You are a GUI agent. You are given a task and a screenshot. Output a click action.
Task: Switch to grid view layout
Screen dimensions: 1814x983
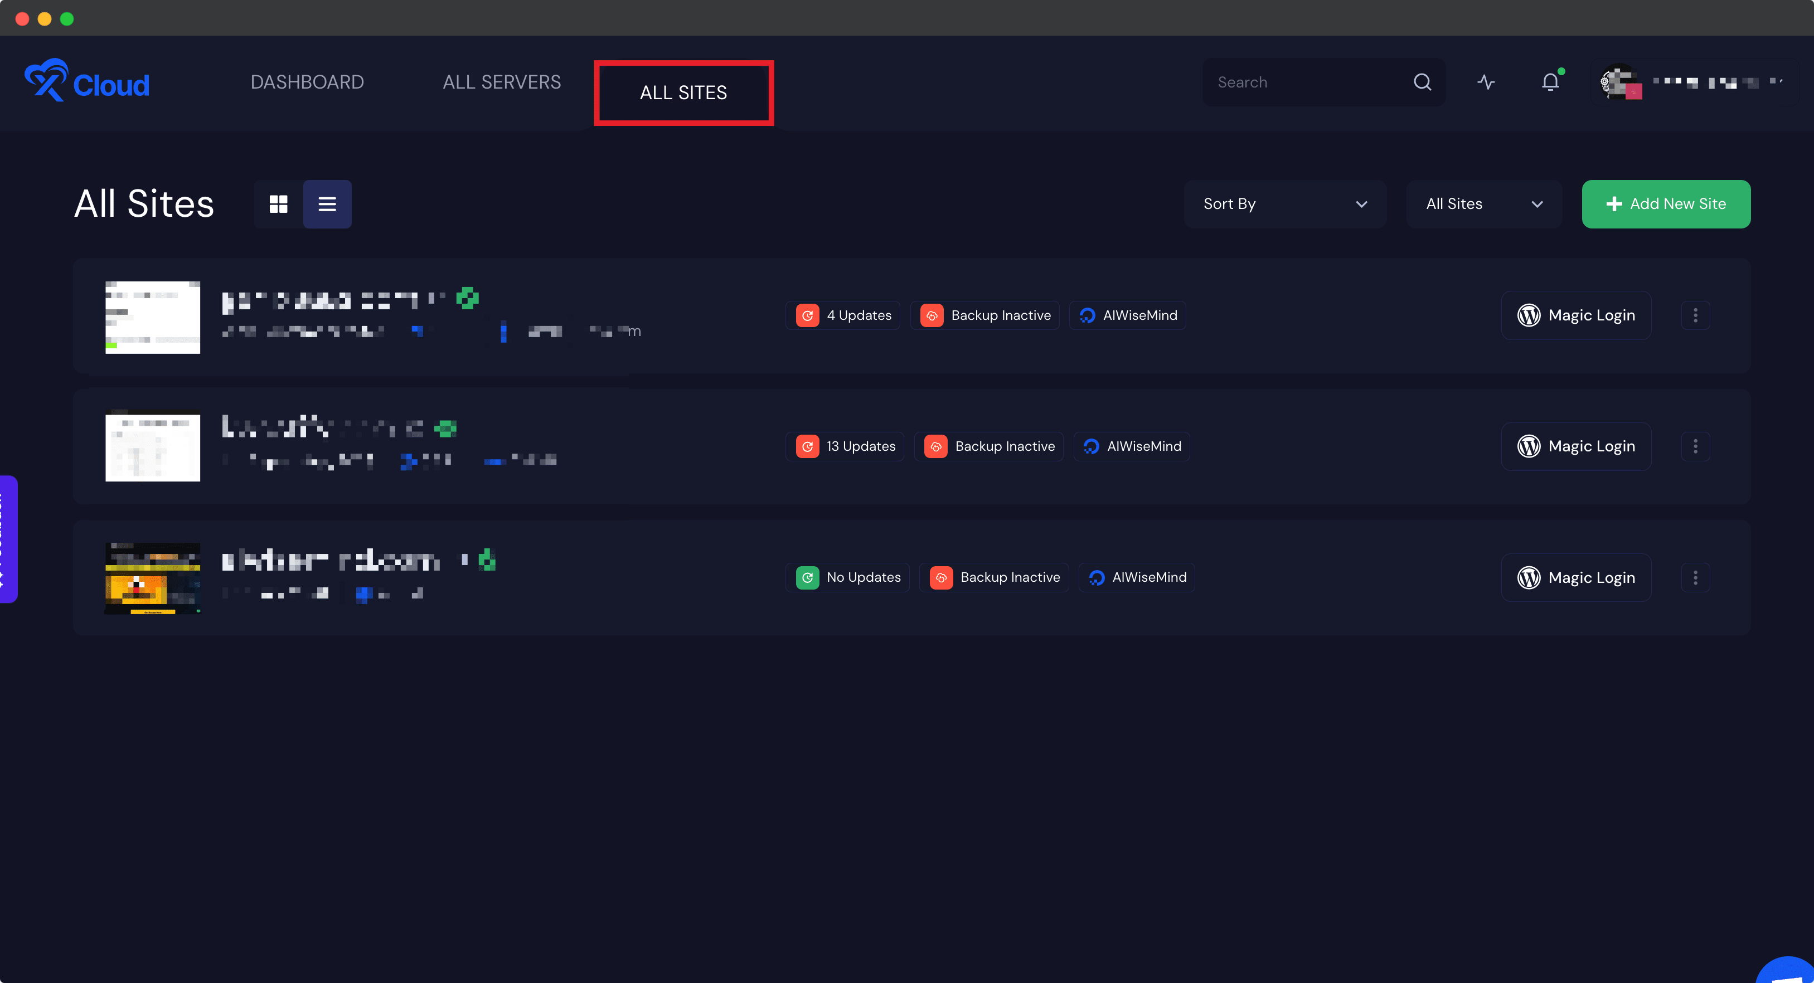pyautogui.click(x=278, y=204)
